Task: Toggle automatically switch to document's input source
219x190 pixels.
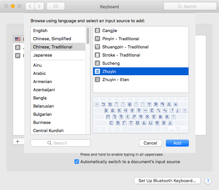Action: click(77, 162)
